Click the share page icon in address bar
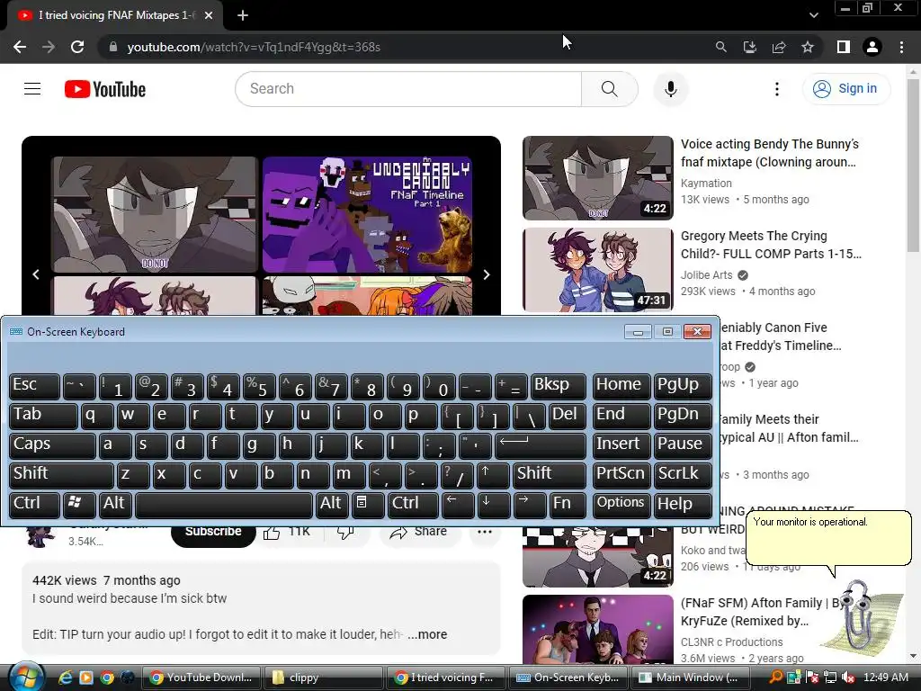 click(x=779, y=47)
